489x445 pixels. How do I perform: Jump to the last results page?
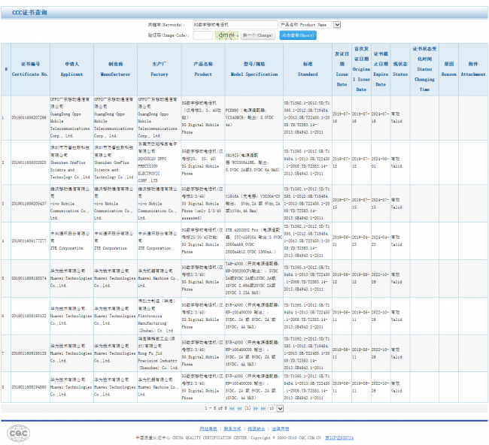(x=263, y=408)
